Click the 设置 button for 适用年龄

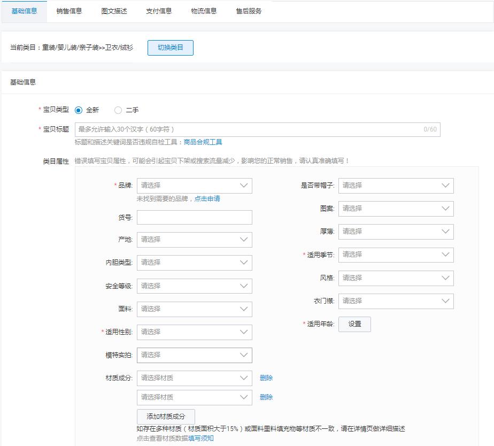[354, 324]
